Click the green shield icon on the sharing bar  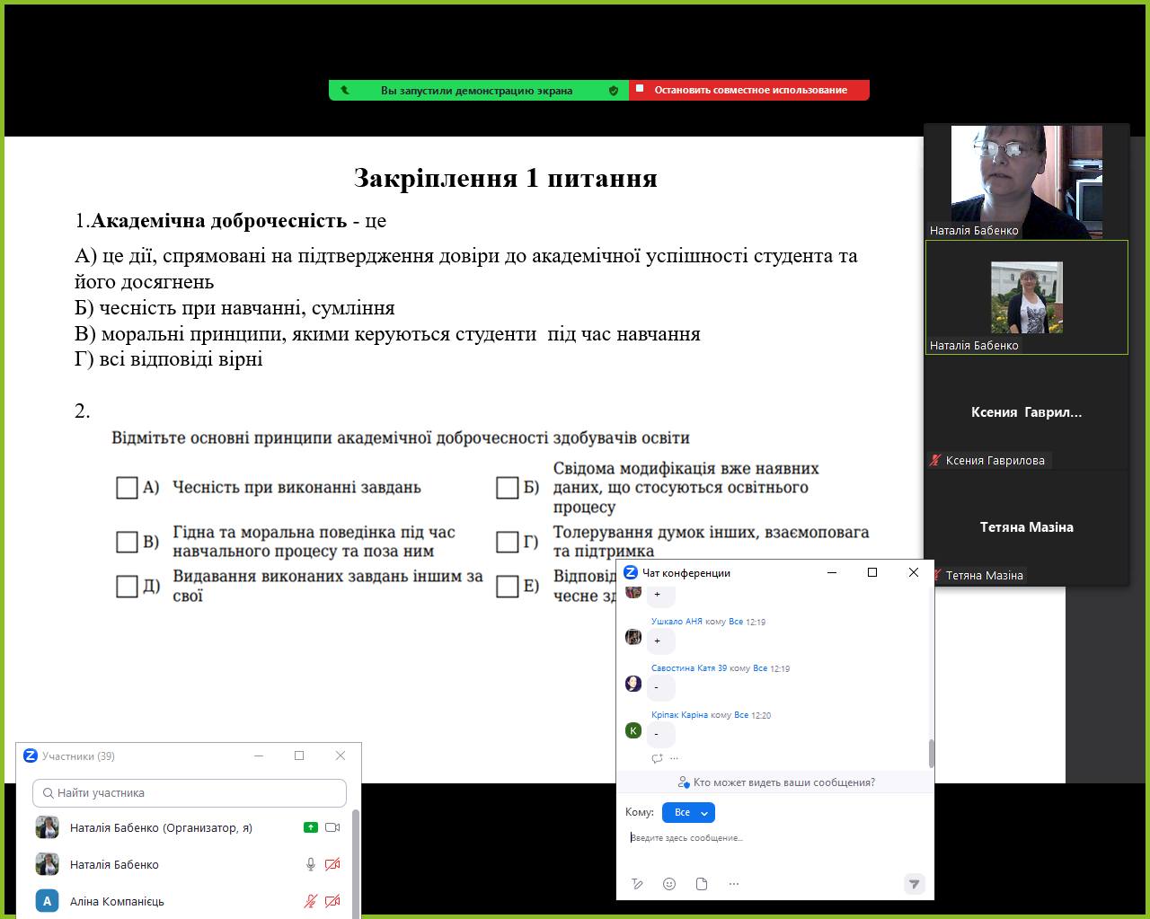pyautogui.click(x=614, y=90)
